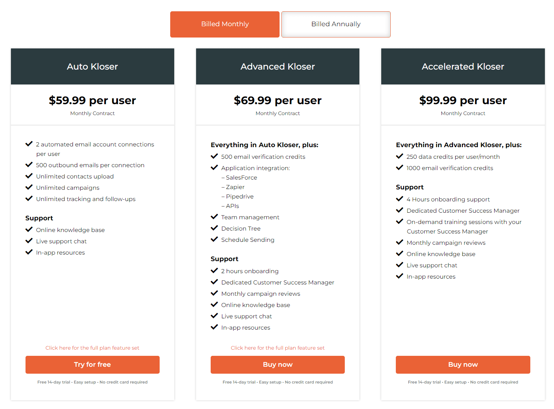Click Buy now for Accelerated Kloser
This screenshot has width=554, height=409.
click(x=463, y=365)
